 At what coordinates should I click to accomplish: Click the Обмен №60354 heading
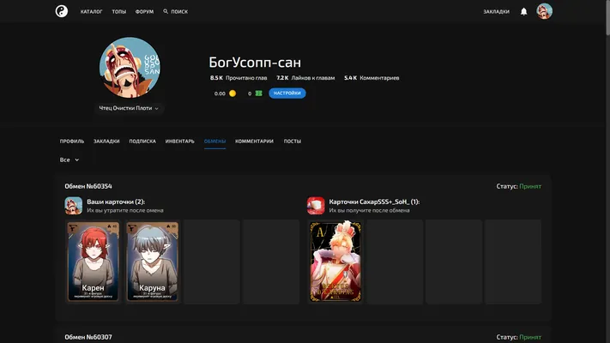(x=88, y=186)
